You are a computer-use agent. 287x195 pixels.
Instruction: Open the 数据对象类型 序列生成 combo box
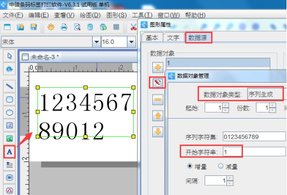click(x=265, y=94)
